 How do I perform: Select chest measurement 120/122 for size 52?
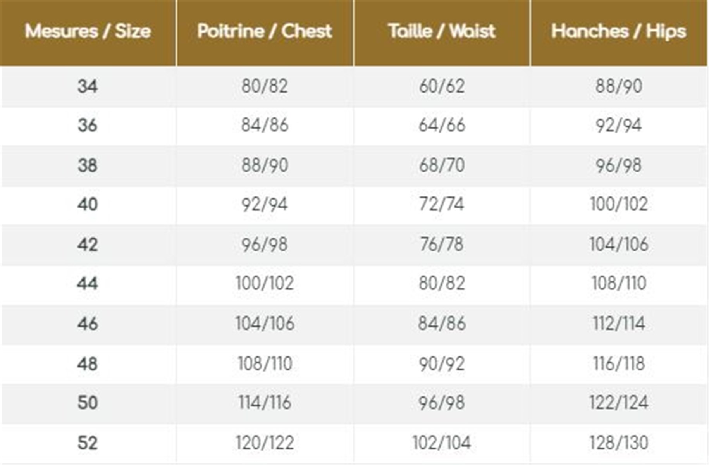265,443
